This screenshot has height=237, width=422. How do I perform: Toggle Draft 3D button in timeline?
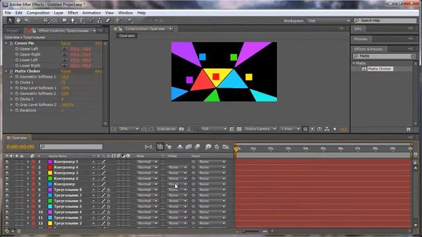click(169, 147)
